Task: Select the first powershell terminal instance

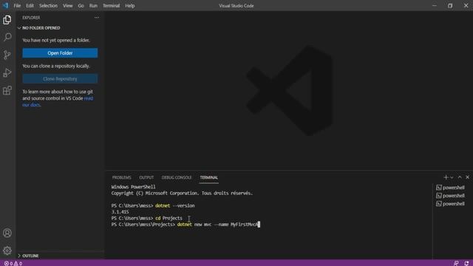Action: [450, 188]
